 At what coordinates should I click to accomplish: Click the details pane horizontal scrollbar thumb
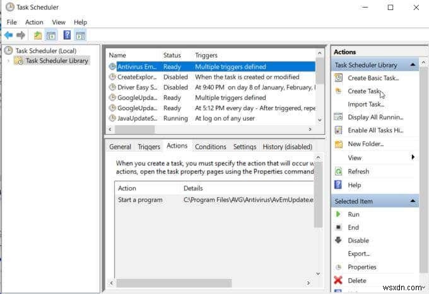pyautogui.click(x=174, y=283)
